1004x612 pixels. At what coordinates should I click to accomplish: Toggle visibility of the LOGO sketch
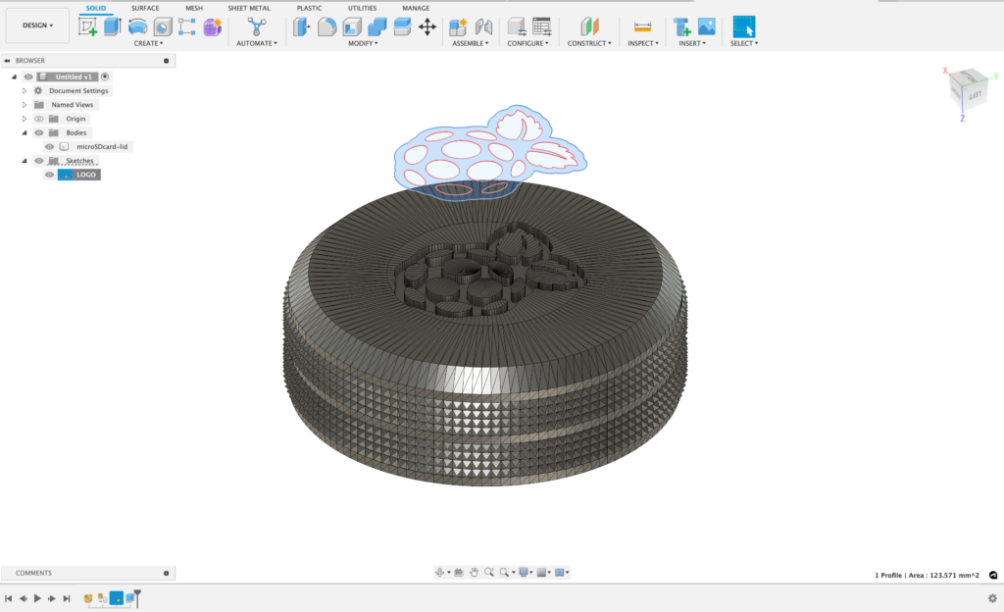(x=48, y=175)
